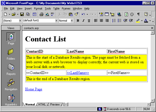
Task: Save the page with the floppy icon
Action: 22,14
